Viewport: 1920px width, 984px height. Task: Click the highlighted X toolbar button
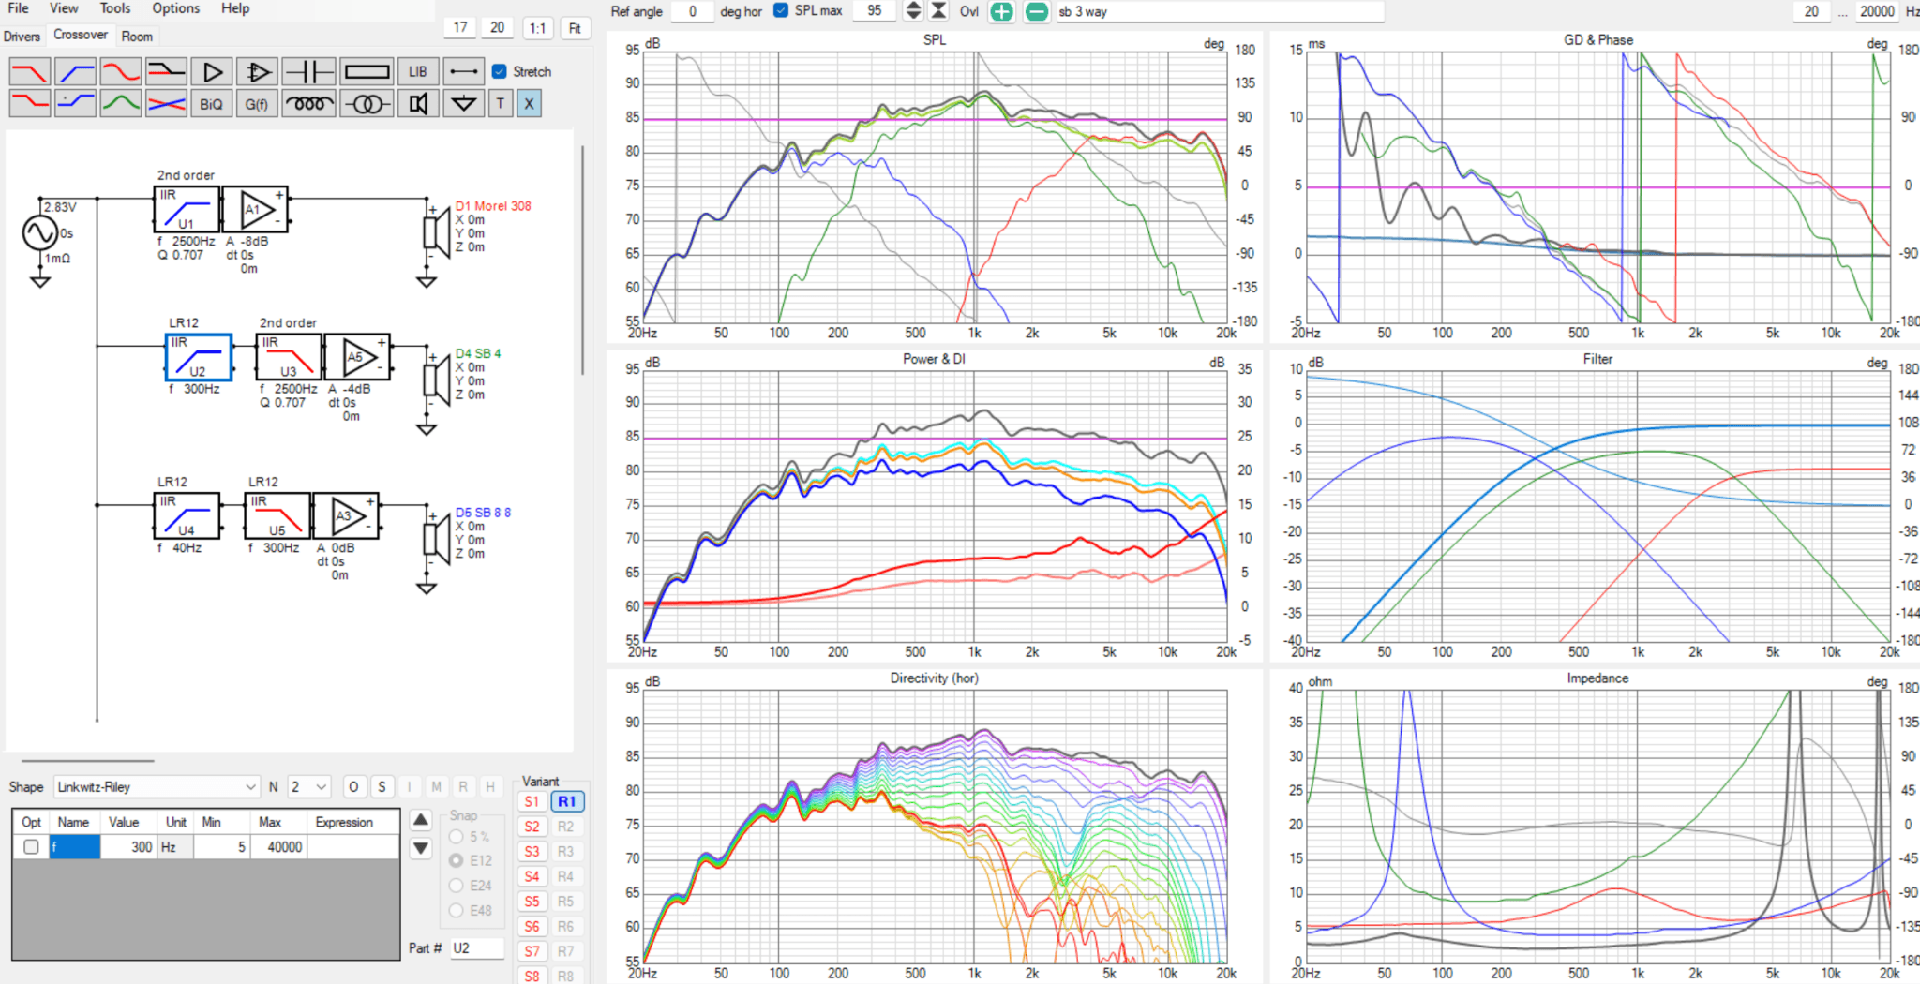(x=530, y=103)
